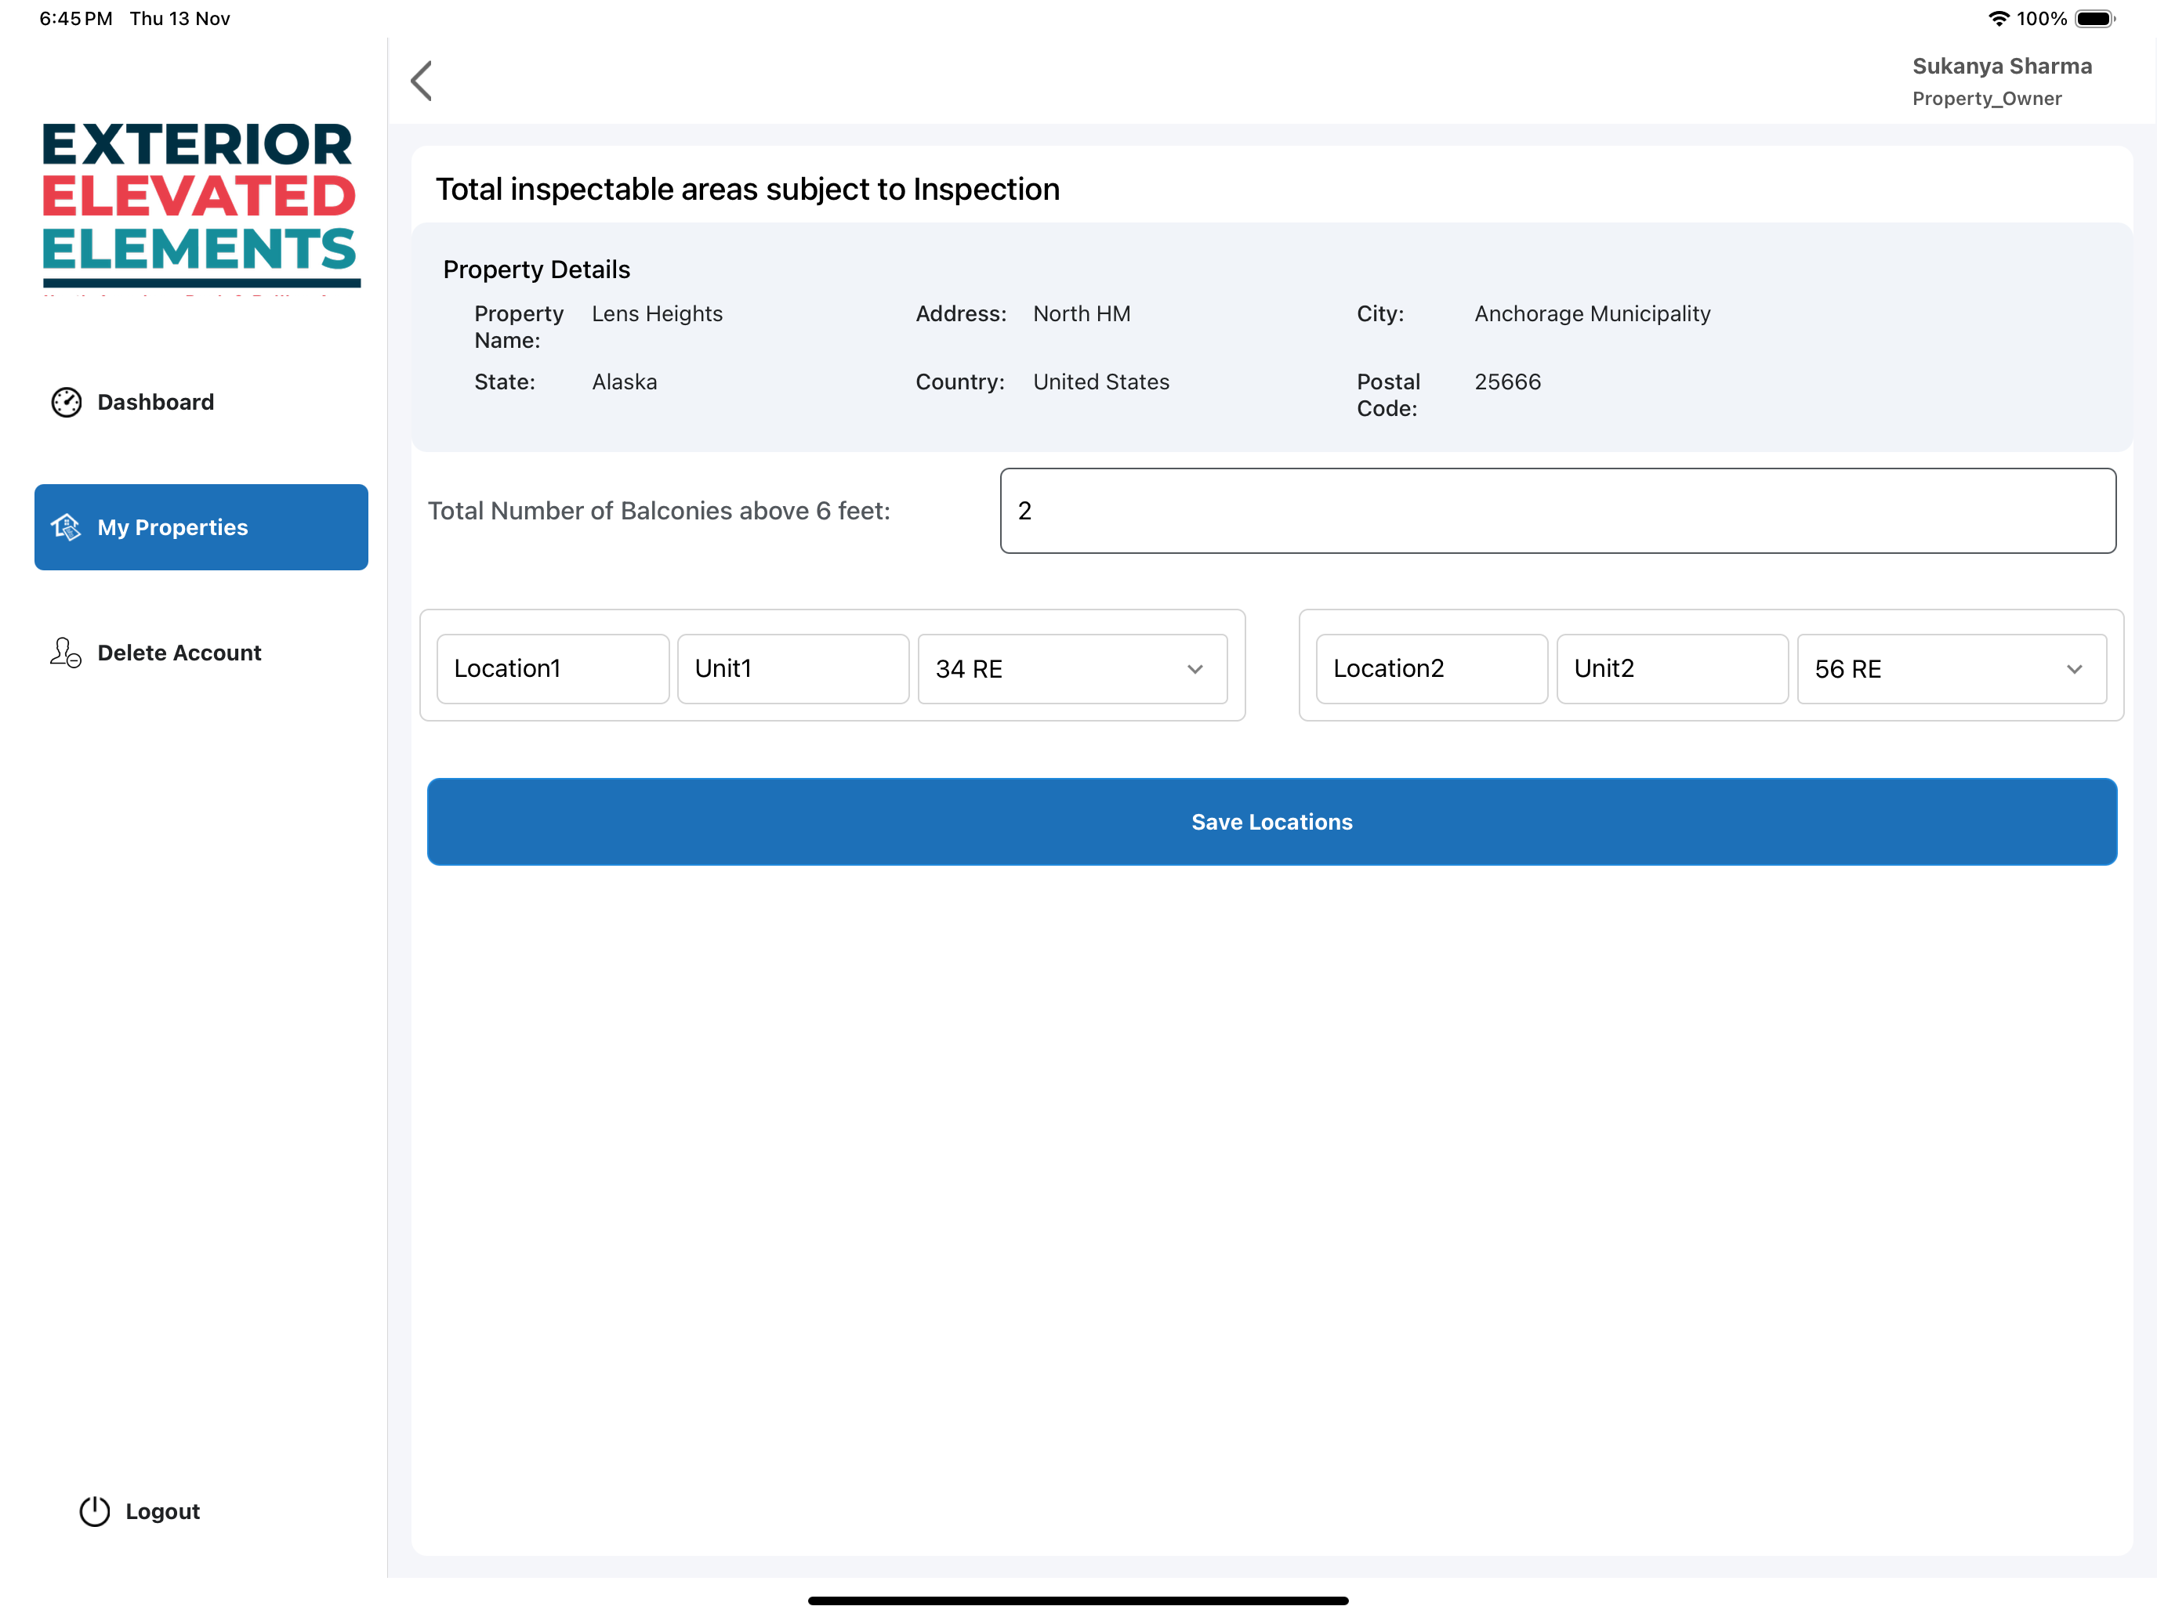Tap the 100% battery percentage text

tap(2041, 19)
